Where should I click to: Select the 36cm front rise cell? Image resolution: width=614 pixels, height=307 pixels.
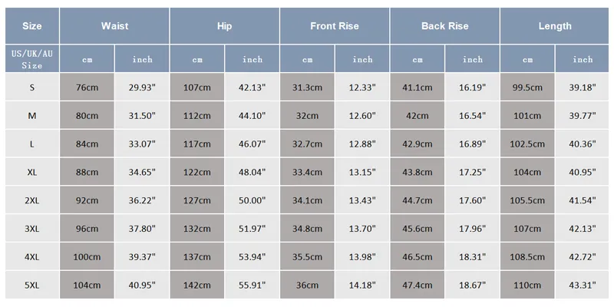point(308,285)
